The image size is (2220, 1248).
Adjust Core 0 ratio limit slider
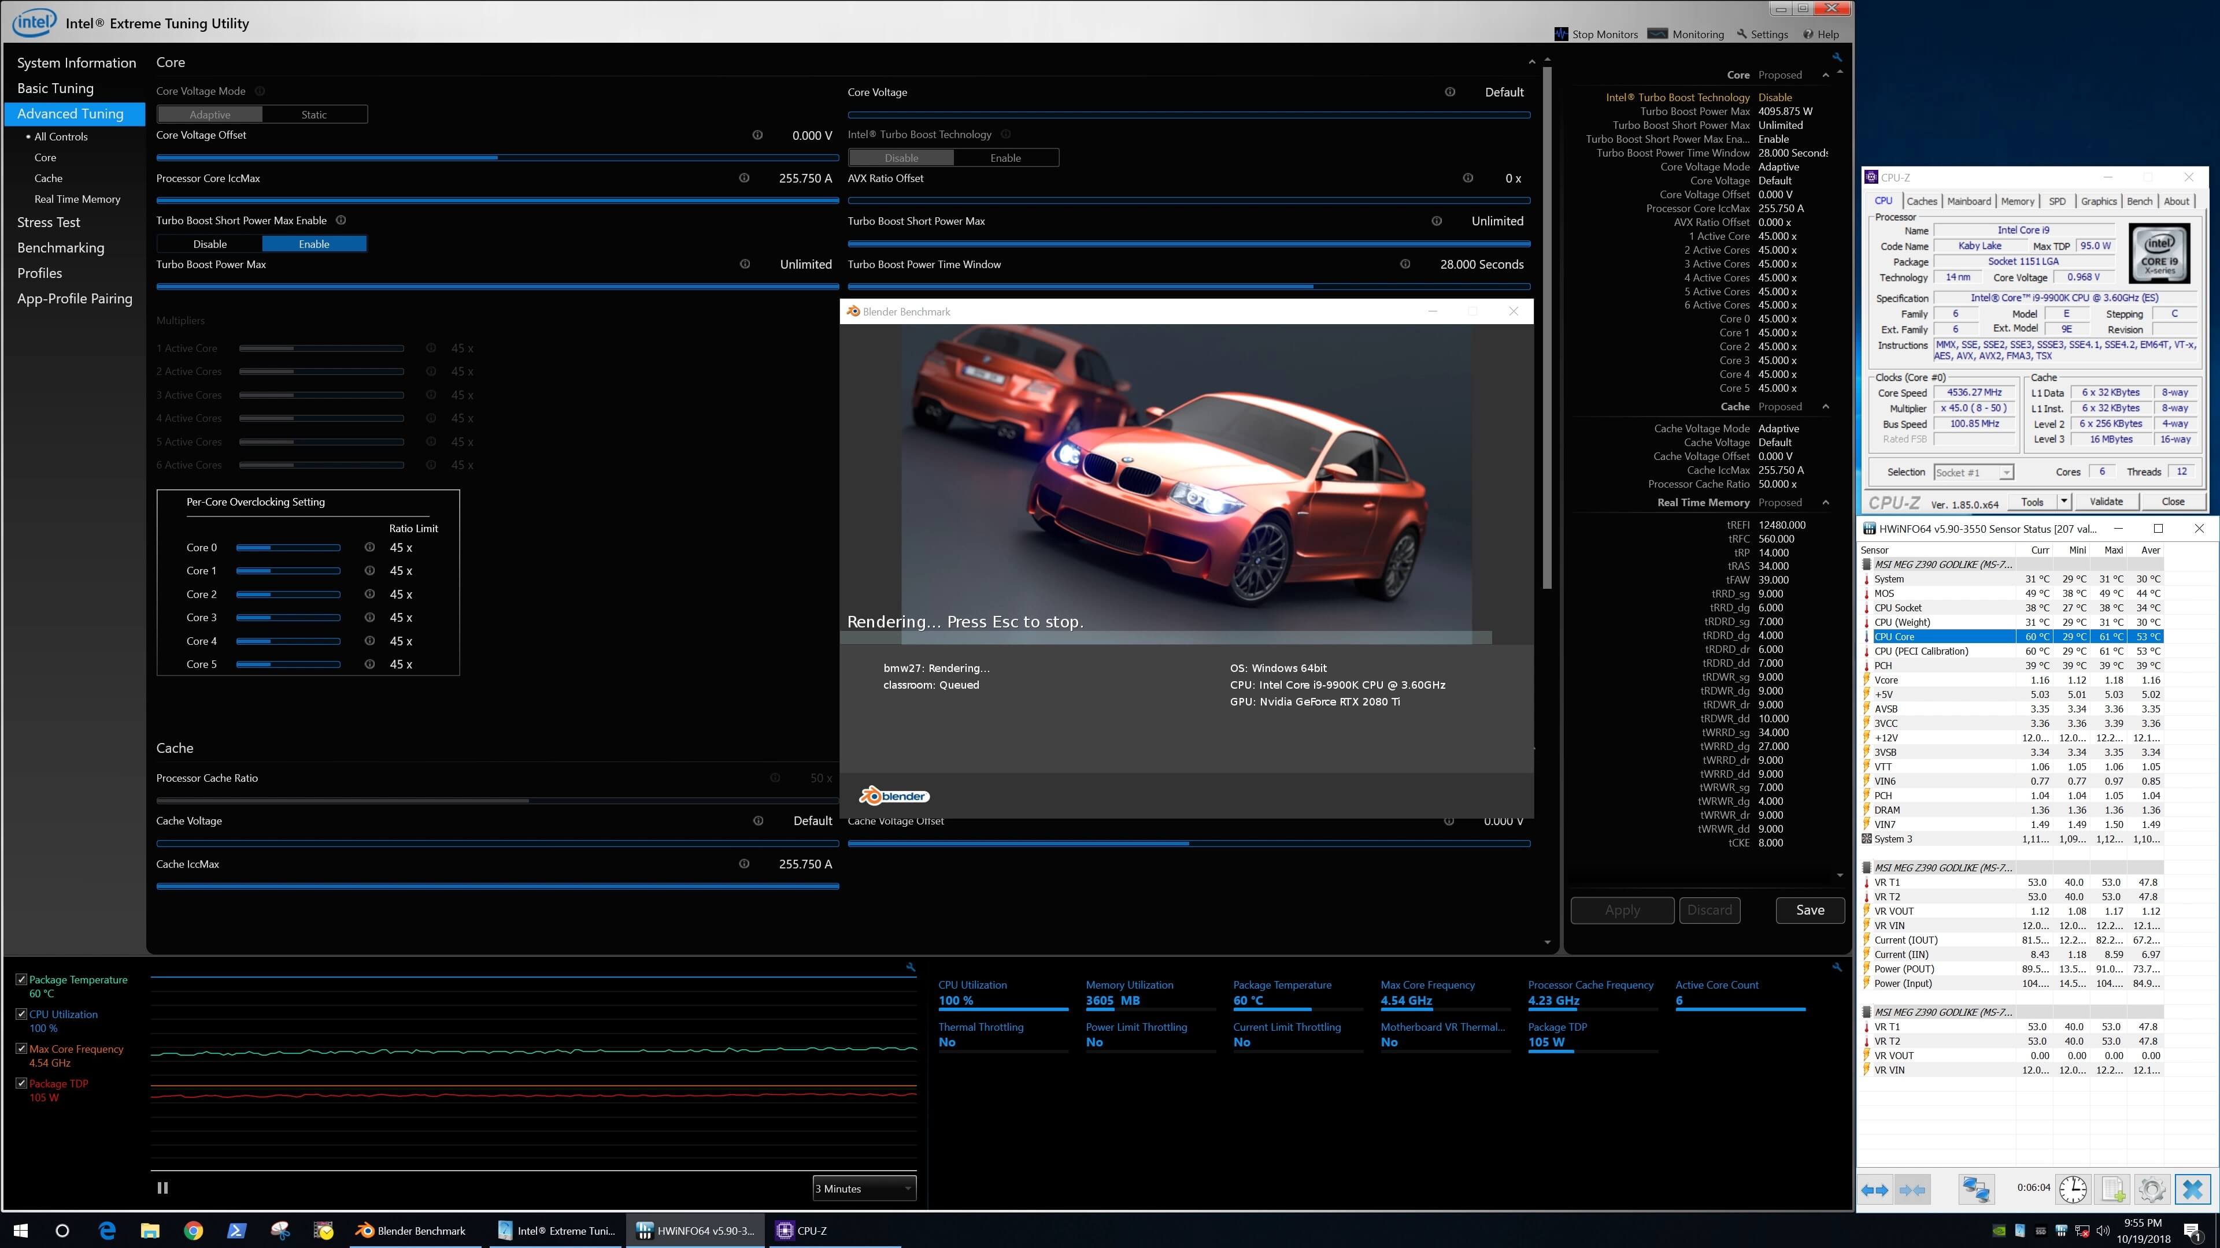tap(288, 548)
